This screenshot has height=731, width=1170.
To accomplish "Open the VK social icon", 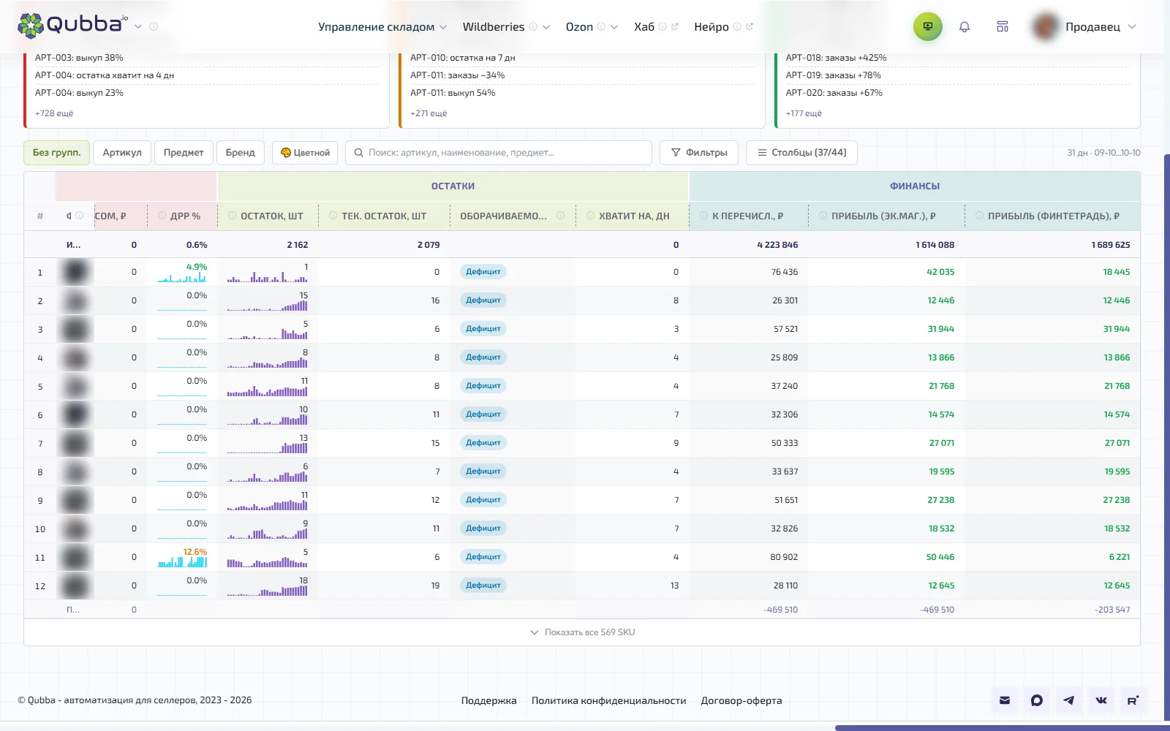I will [x=1101, y=700].
